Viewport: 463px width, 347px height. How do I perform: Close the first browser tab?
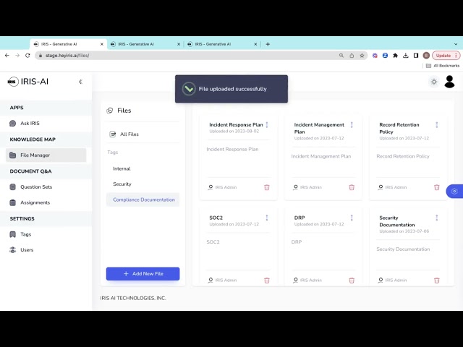(x=102, y=44)
